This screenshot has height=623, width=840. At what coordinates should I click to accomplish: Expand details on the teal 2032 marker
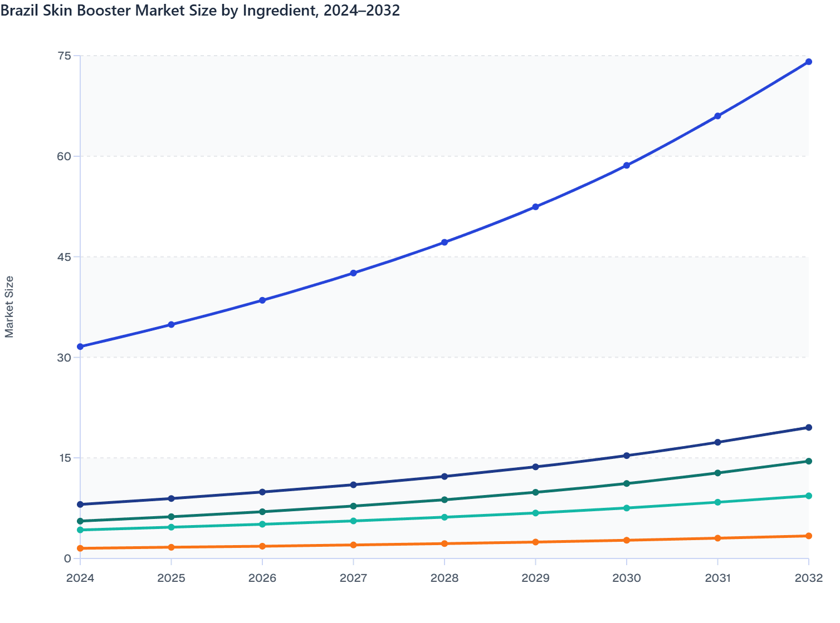tap(808, 495)
